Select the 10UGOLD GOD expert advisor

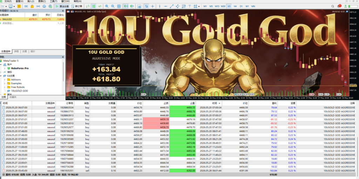pos(20,91)
